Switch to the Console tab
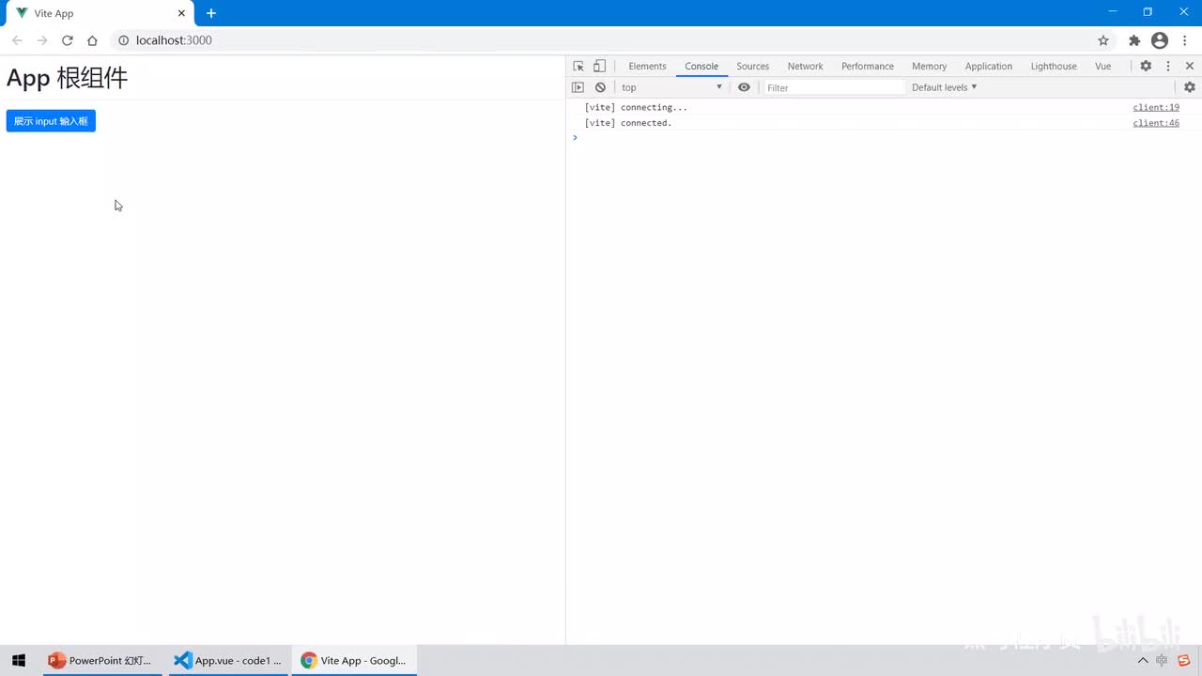 point(701,66)
